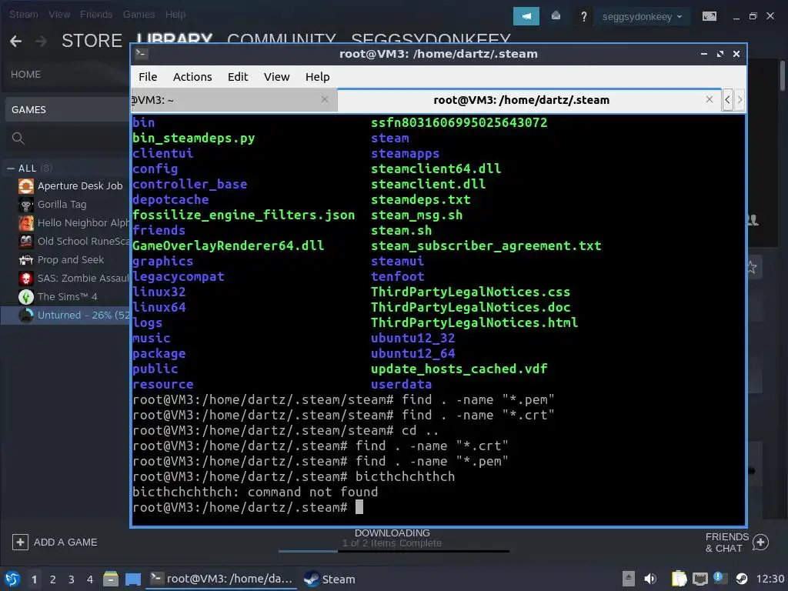Click the friends chat plus icon

[760, 543]
